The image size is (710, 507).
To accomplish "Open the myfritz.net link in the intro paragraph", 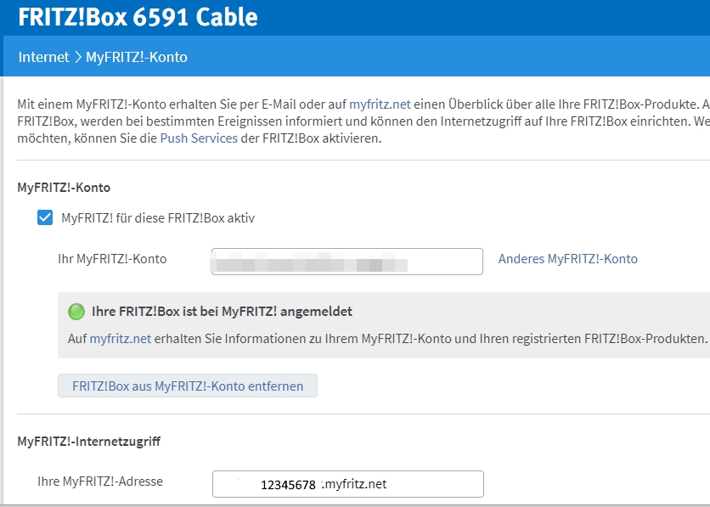I will tap(380, 104).
